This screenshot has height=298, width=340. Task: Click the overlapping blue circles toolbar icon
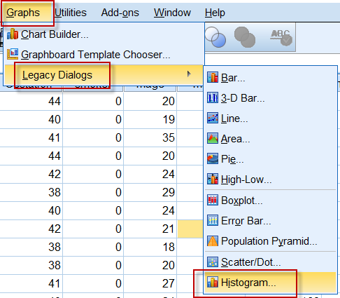[215, 37]
